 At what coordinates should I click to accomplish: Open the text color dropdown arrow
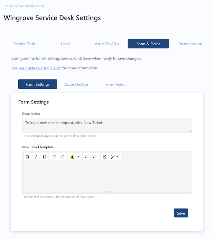click(x=79, y=157)
